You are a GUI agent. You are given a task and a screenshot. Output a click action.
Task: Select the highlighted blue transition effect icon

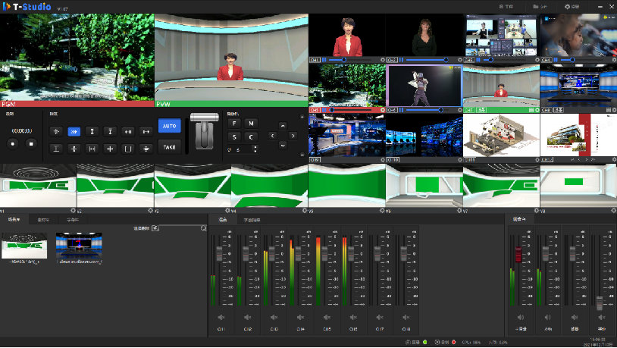pos(74,131)
